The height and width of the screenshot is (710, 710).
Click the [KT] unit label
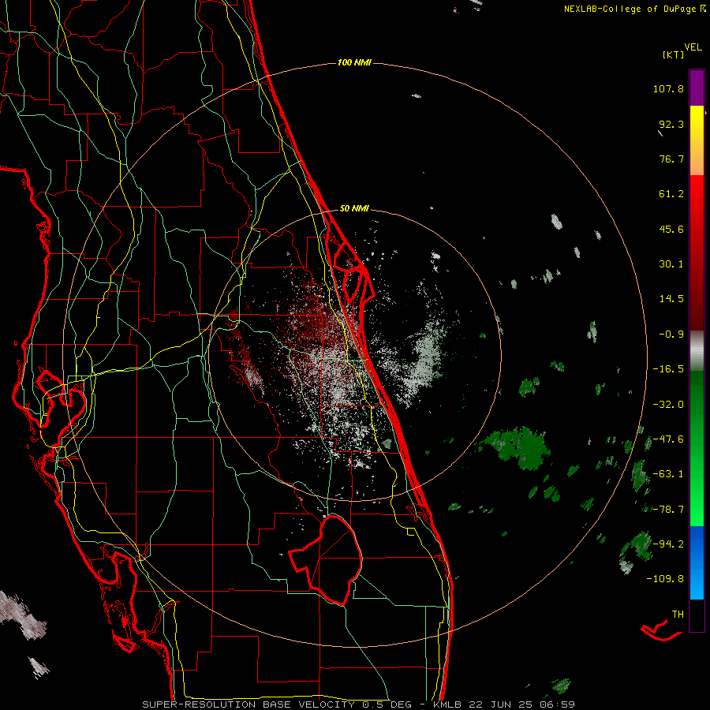click(x=673, y=54)
